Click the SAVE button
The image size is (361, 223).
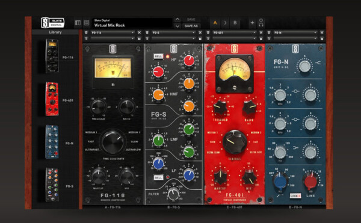(191, 20)
